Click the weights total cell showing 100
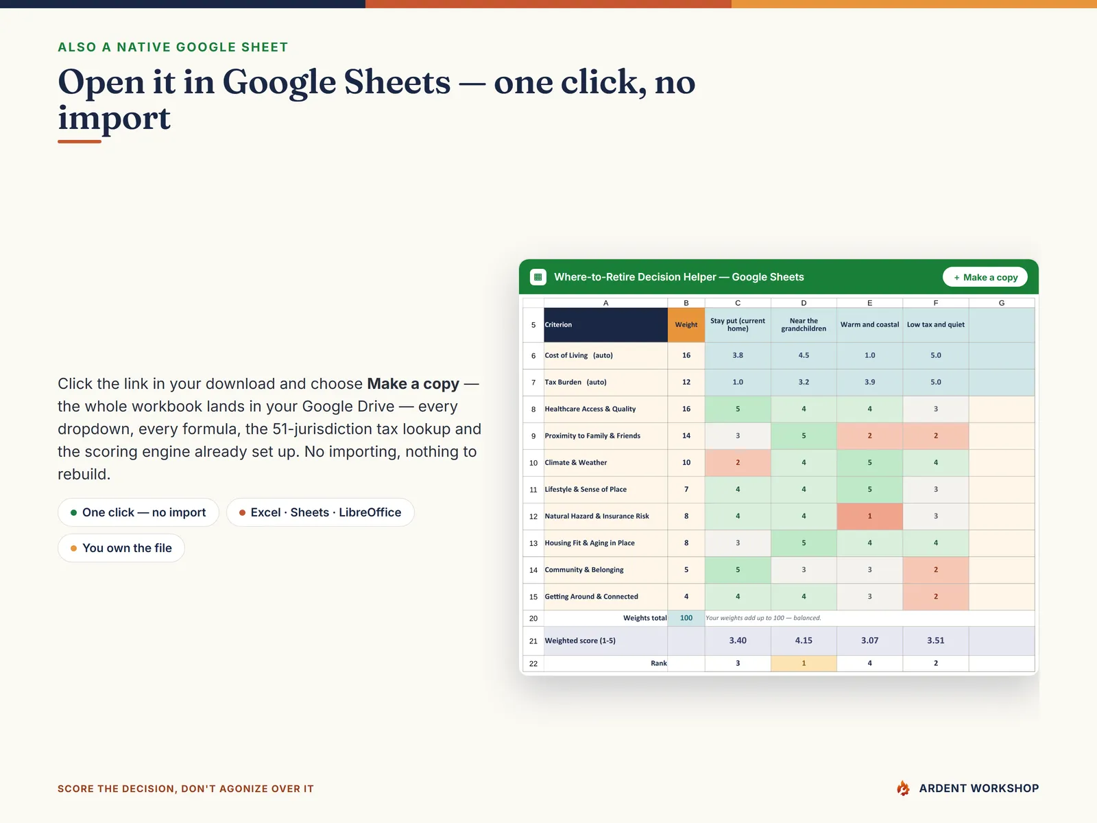The height and width of the screenshot is (823, 1097). 686,618
